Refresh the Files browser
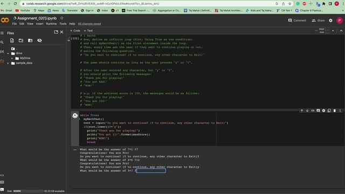 click(x=21, y=40)
